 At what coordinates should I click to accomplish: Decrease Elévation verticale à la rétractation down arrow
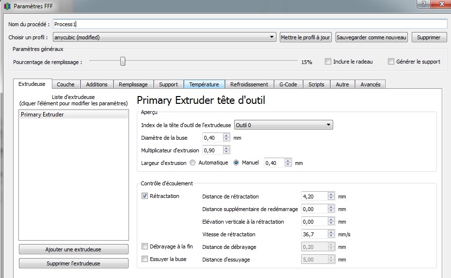coord(331,224)
